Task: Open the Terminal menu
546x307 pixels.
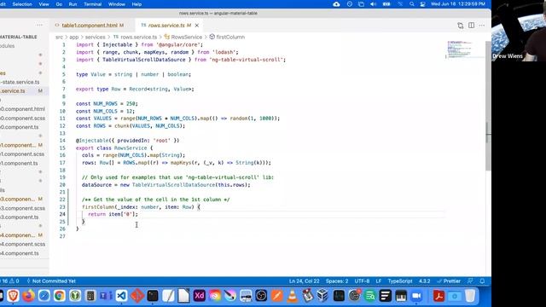Action: [93, 4]
